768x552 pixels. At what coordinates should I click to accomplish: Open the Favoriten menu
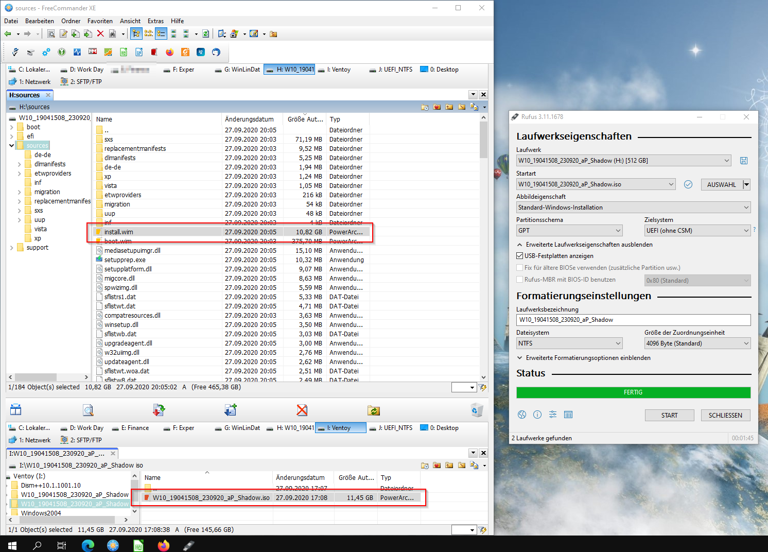(x=100, y=21)
